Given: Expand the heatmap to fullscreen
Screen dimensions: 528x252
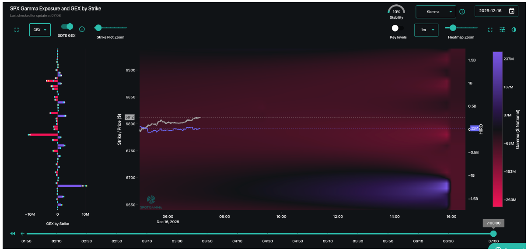Looking at the screenshot, I should pyautogui.click(x=490, y=30).
